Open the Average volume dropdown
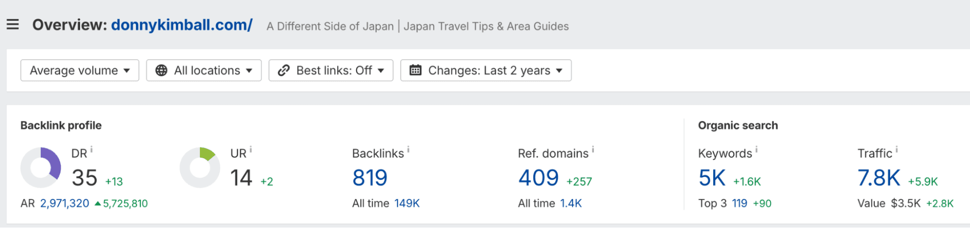The height and width of the screenshot is (228, 970). 80,70
